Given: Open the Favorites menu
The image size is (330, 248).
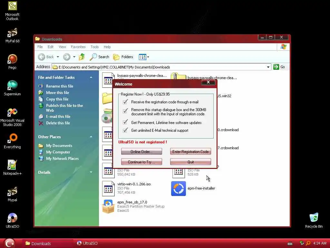Looking at the screenshot, I should pos(78,47).
